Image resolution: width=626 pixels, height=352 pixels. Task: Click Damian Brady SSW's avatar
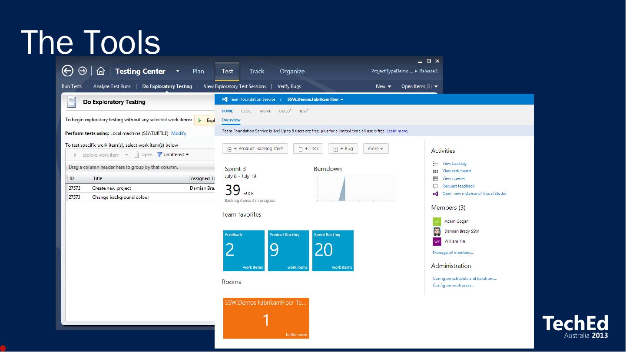click(x=437, y=231)
